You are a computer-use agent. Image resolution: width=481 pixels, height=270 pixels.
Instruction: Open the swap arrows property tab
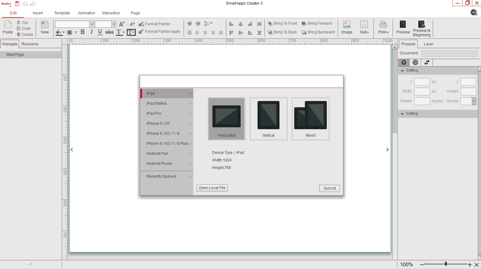[x=427, y=63]
